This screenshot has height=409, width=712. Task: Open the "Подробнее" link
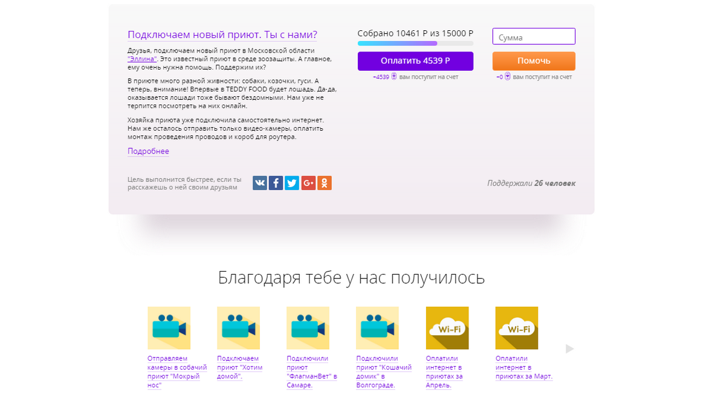(148, 151)
